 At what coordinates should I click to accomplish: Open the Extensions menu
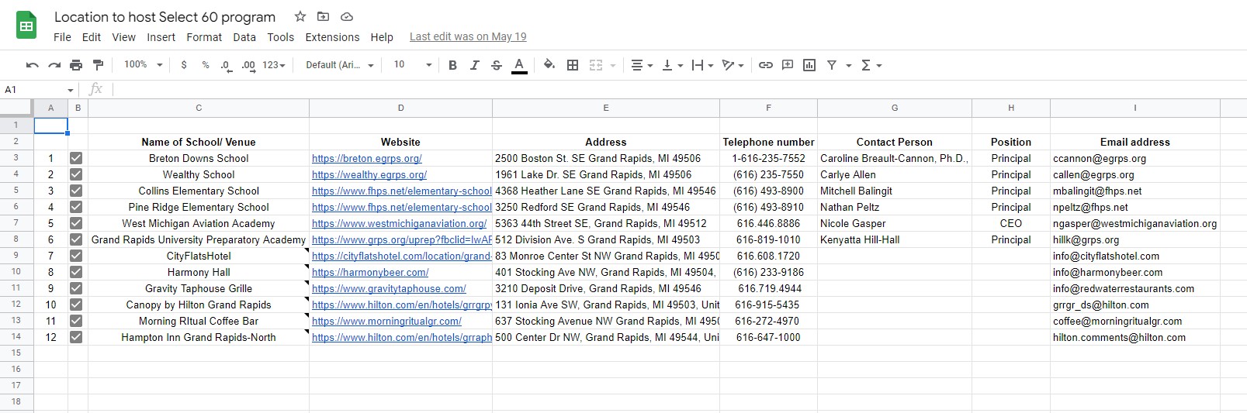click(332, 37)
